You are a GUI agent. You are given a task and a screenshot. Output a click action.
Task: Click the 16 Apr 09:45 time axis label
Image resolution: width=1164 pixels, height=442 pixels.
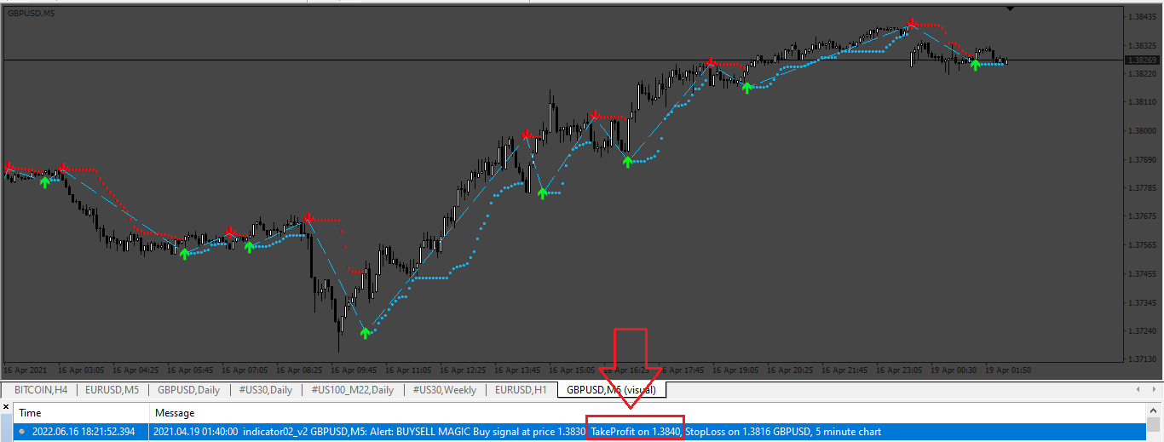point(354,370)
